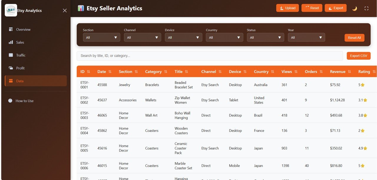
Task: Open the Year filter dropdown
Action: pos(306,37)
